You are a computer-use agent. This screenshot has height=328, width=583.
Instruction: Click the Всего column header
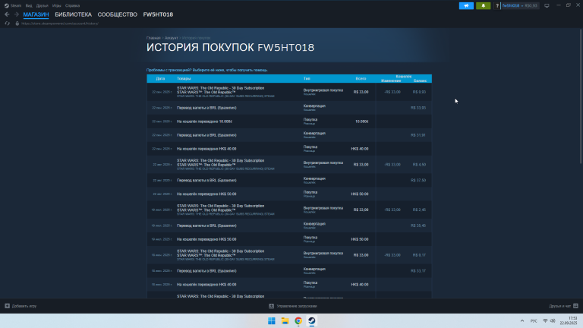361,78
